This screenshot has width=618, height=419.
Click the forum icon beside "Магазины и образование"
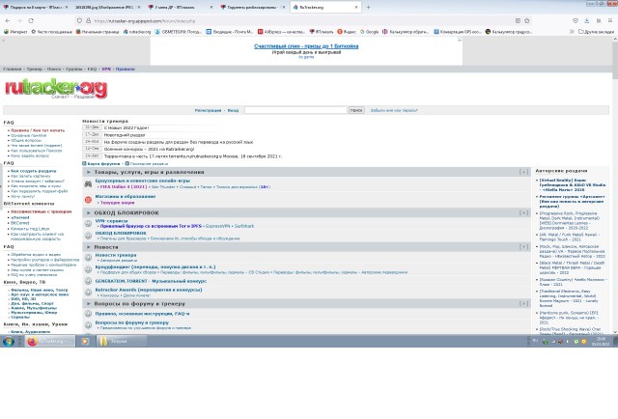(x=88, y=199)
